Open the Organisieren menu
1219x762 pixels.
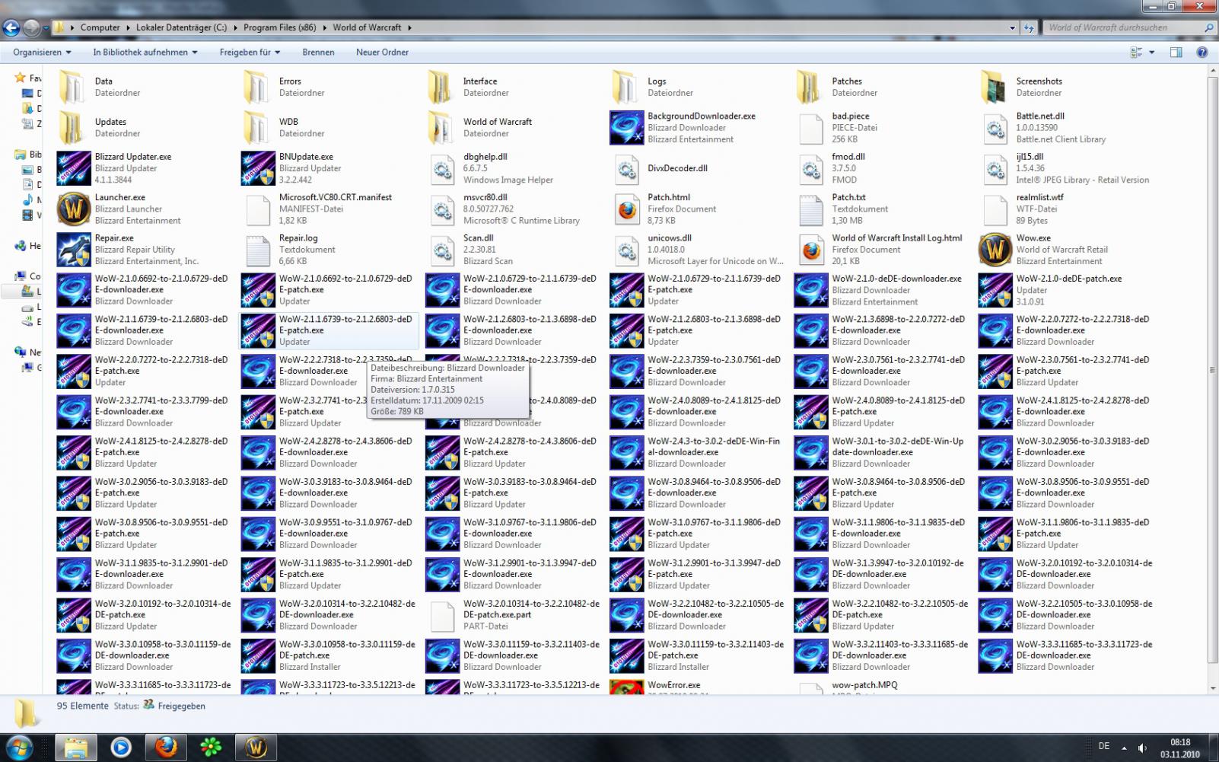(x=42, y=52)
